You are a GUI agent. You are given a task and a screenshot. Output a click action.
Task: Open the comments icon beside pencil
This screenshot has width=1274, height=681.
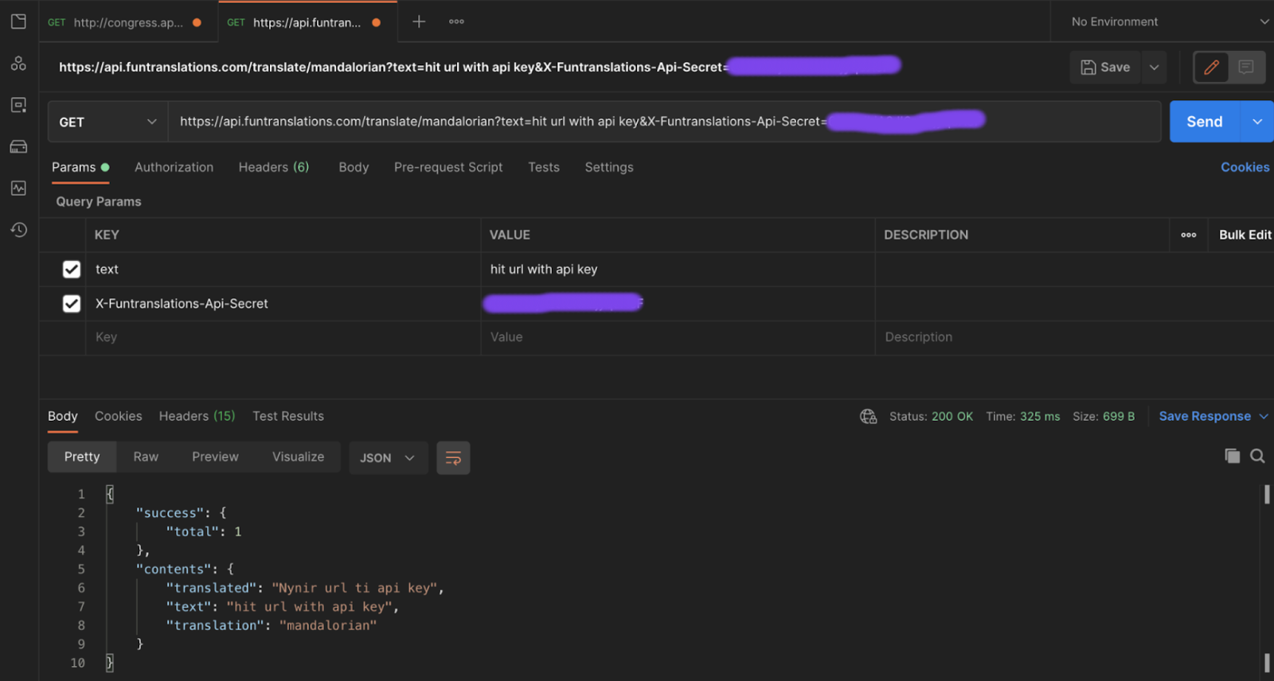tap(1246, 68)
